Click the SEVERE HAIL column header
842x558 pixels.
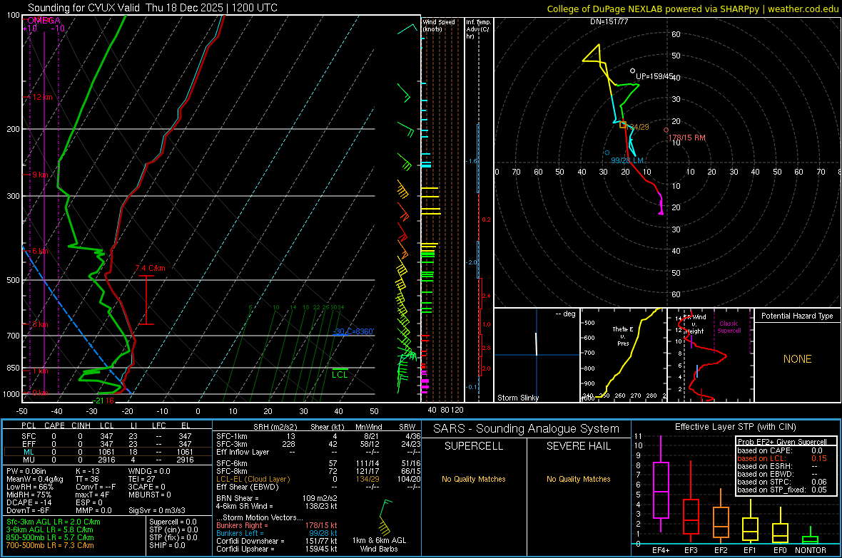point(579,446)
